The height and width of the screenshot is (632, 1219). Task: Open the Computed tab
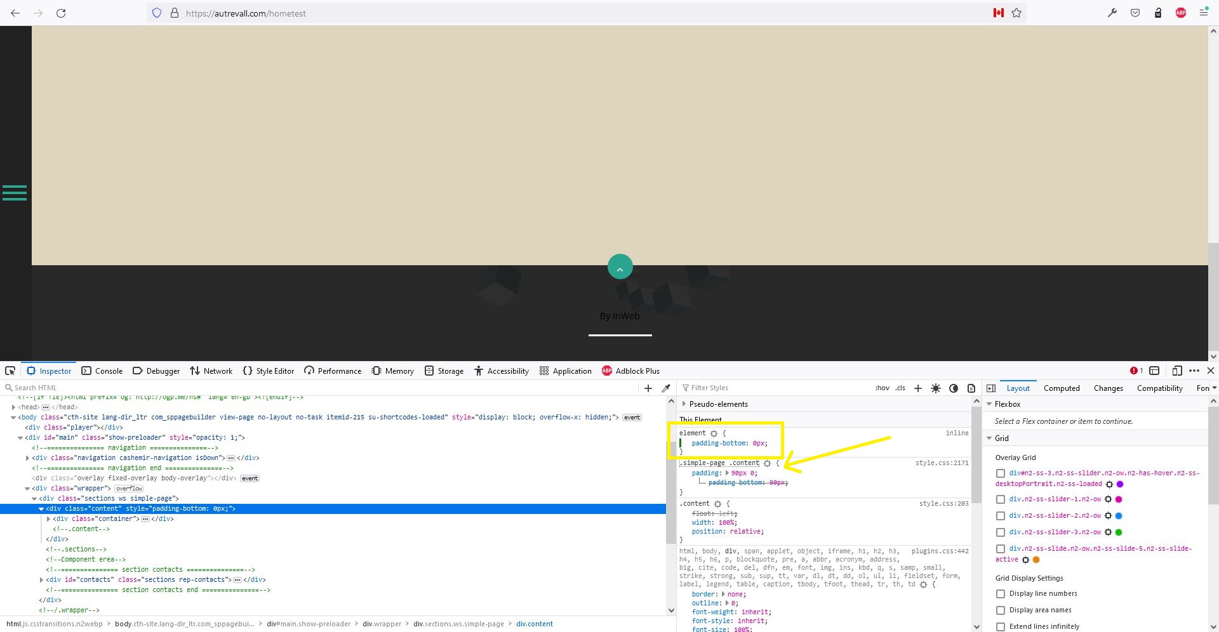tap(1062, 388)
